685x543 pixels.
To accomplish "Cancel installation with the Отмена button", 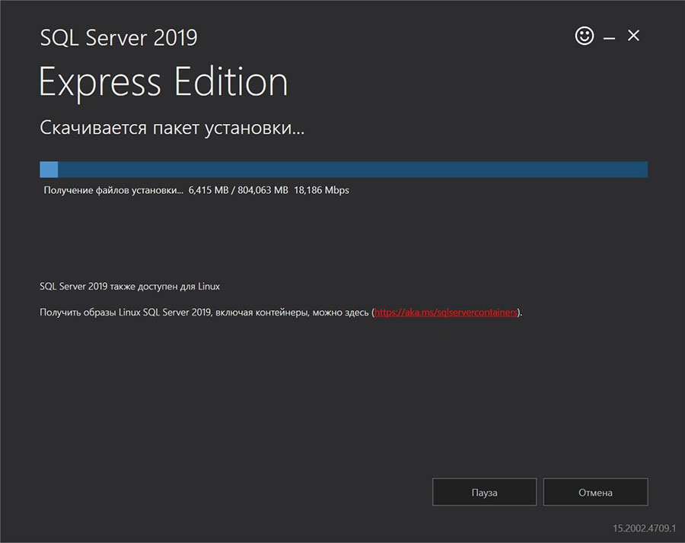I will 595,492.
